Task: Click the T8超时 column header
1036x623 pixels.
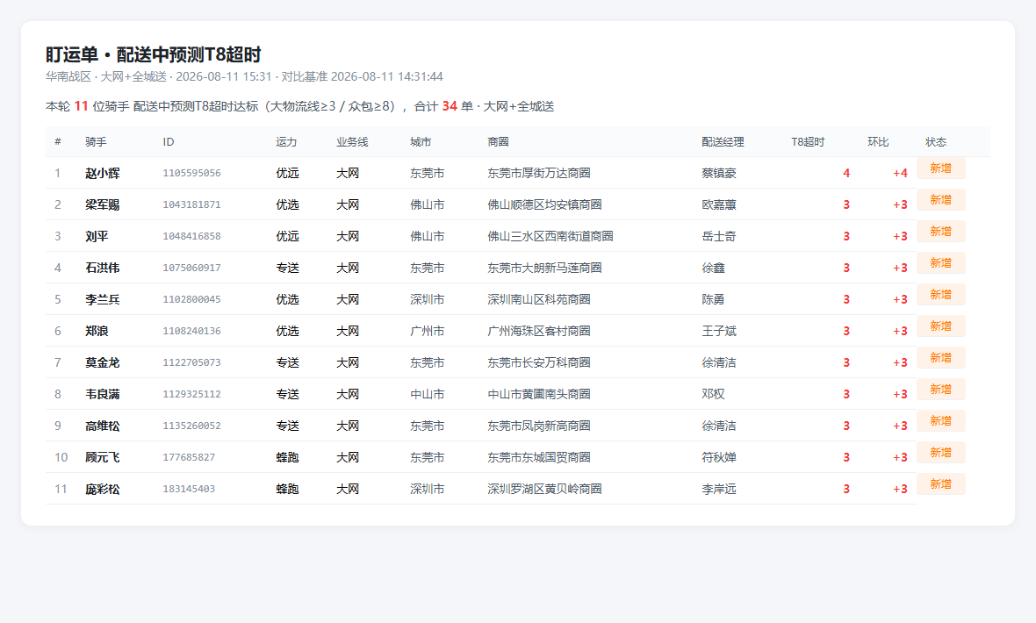Action: (808, 142)
